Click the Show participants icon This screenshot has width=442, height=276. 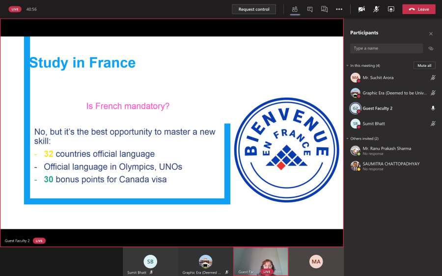coord(295,9)
